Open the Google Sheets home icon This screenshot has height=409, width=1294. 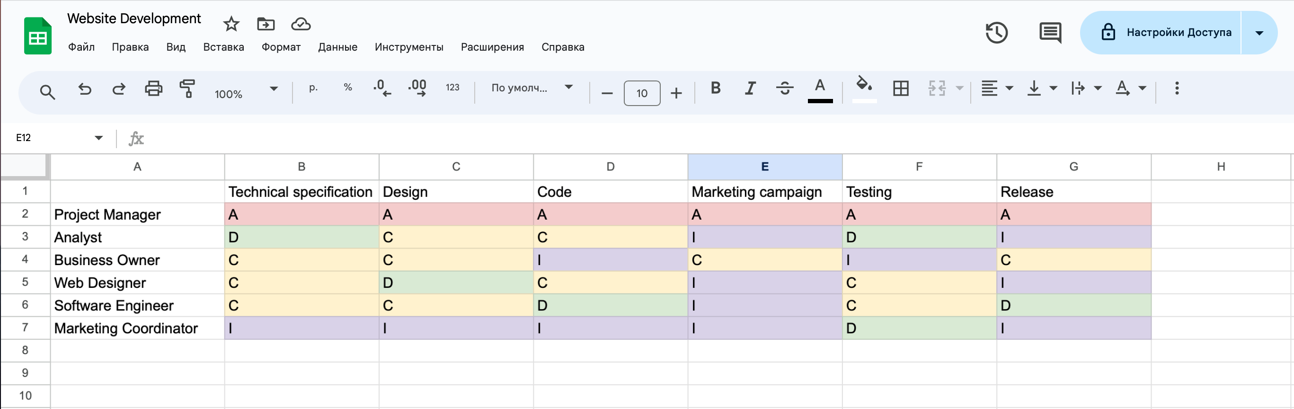point(38,36)
